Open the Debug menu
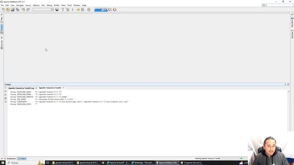294x165 pixels. [49, 5]
